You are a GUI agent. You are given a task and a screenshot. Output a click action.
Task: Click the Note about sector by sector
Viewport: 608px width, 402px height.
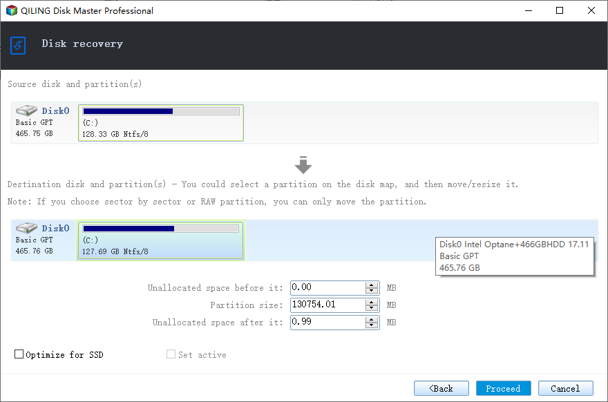(217, 202)
